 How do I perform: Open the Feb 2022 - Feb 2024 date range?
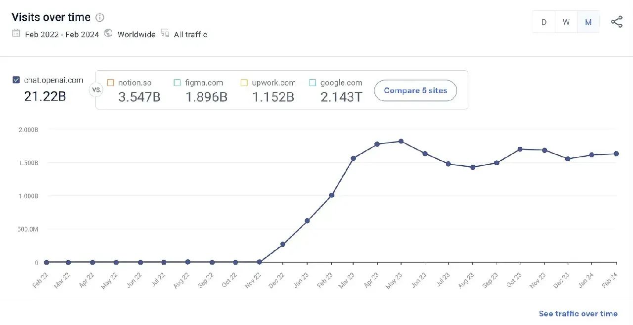62,34
